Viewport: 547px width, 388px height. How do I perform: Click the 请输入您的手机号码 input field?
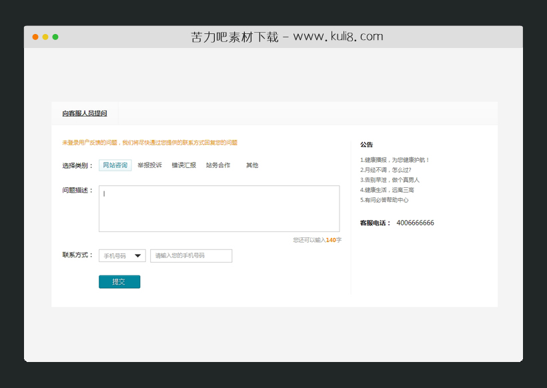pyautogui.click(x=191, y=256)
